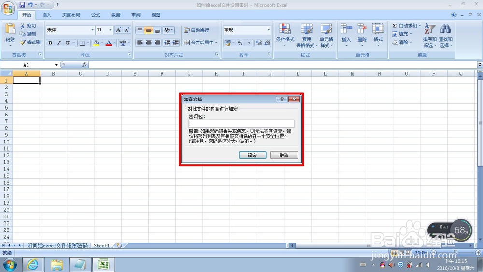Apply the comma style
This screenshot has width=483, height=272.
[x=249, y=43]
